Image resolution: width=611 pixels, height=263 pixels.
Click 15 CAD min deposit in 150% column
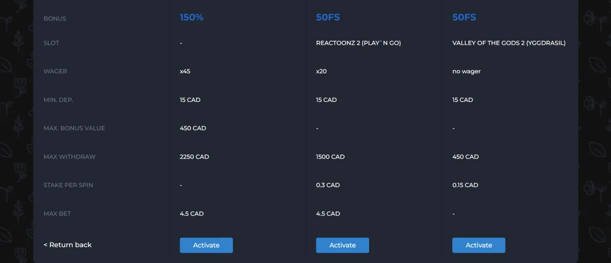point(190,100)
